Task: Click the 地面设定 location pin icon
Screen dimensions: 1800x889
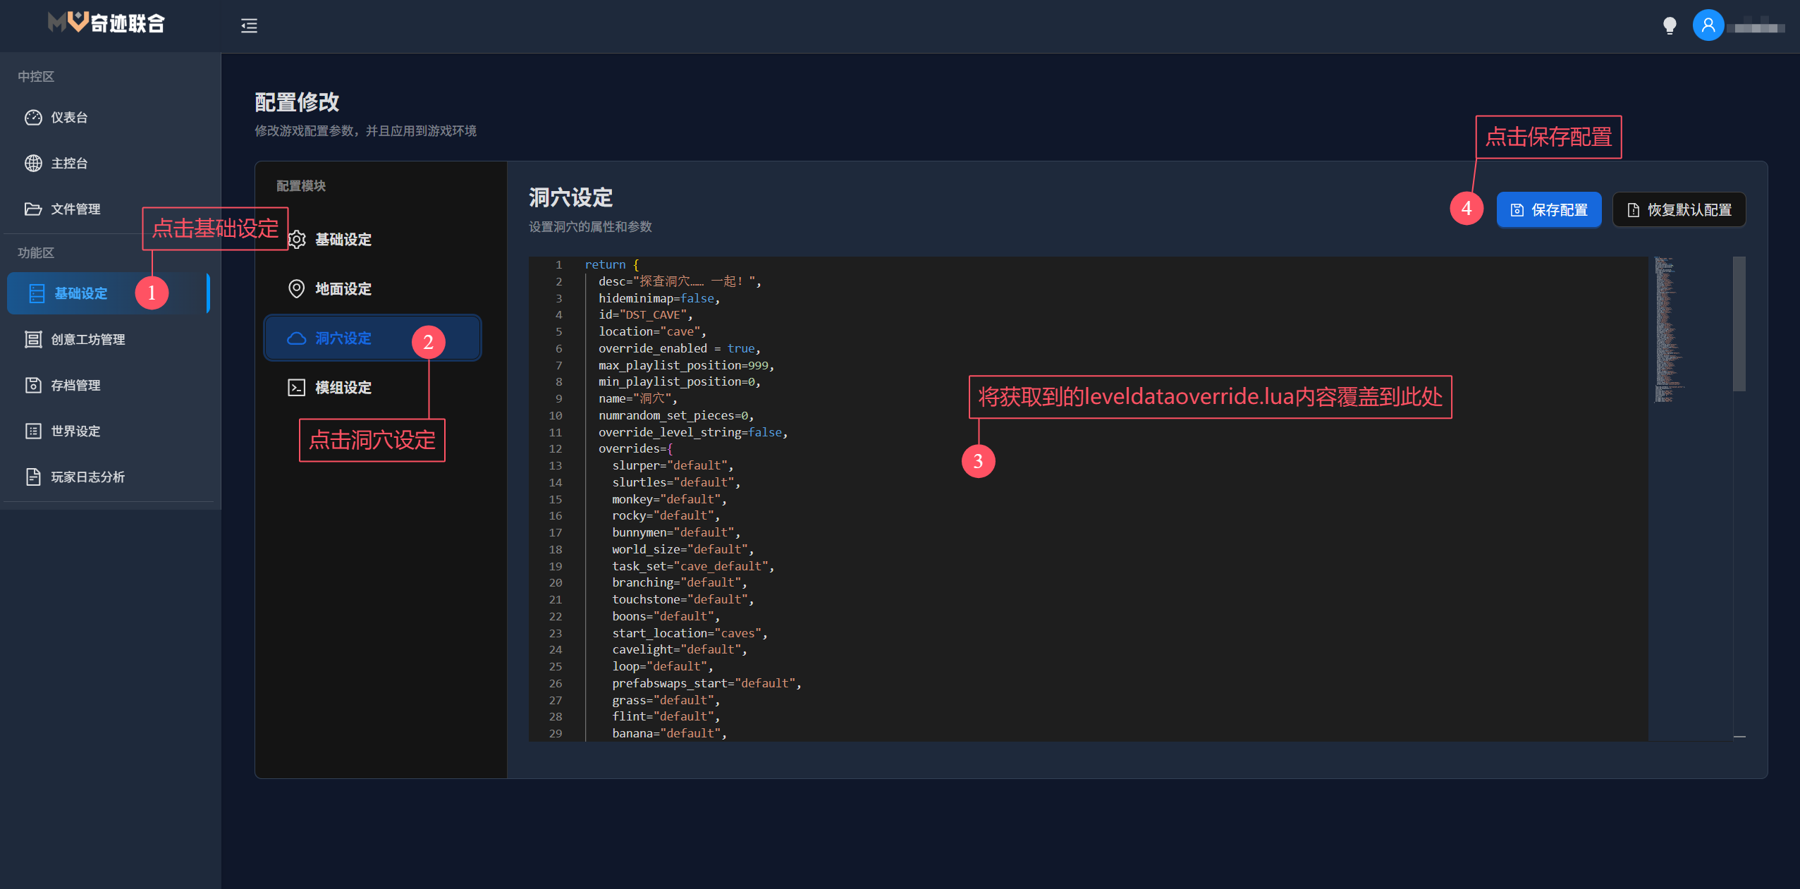Action: point(296,289)
